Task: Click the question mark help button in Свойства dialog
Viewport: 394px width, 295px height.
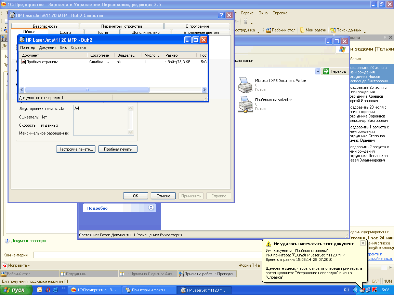Action: [221, 15]
